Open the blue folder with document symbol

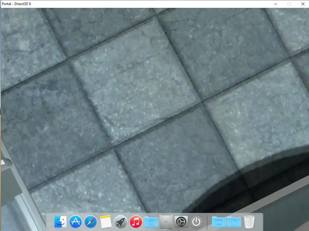pos(234,222)
